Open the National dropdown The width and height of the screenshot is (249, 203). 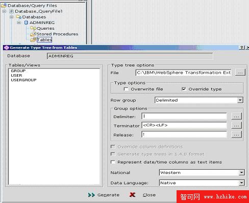241,172
